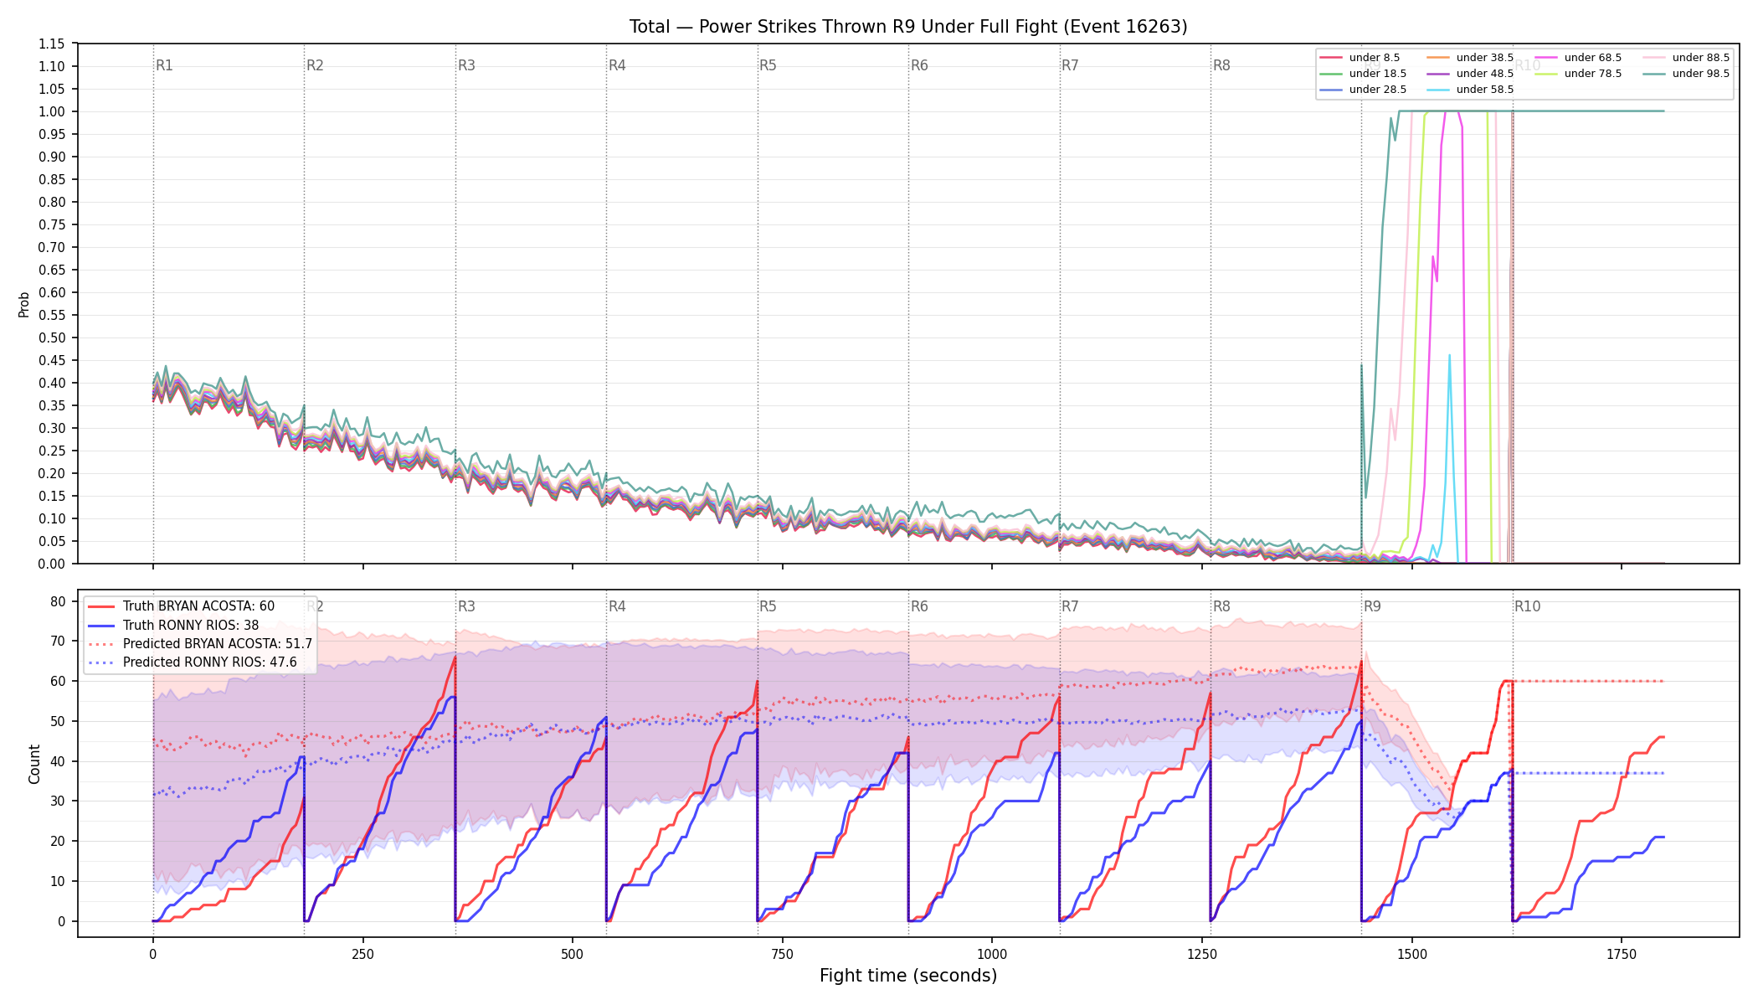Click the count axis tick 60
This screenshot has width=1758, height=1005.
(x=58, y=681)
